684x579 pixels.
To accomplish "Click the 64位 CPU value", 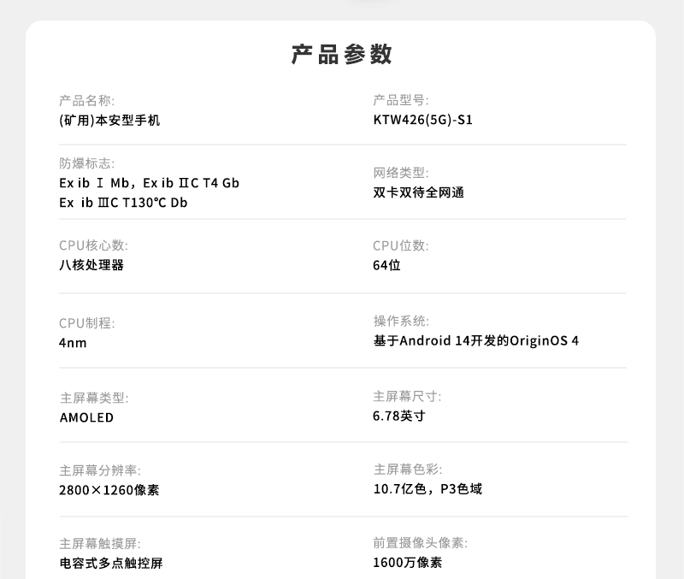I will [386, 265].
